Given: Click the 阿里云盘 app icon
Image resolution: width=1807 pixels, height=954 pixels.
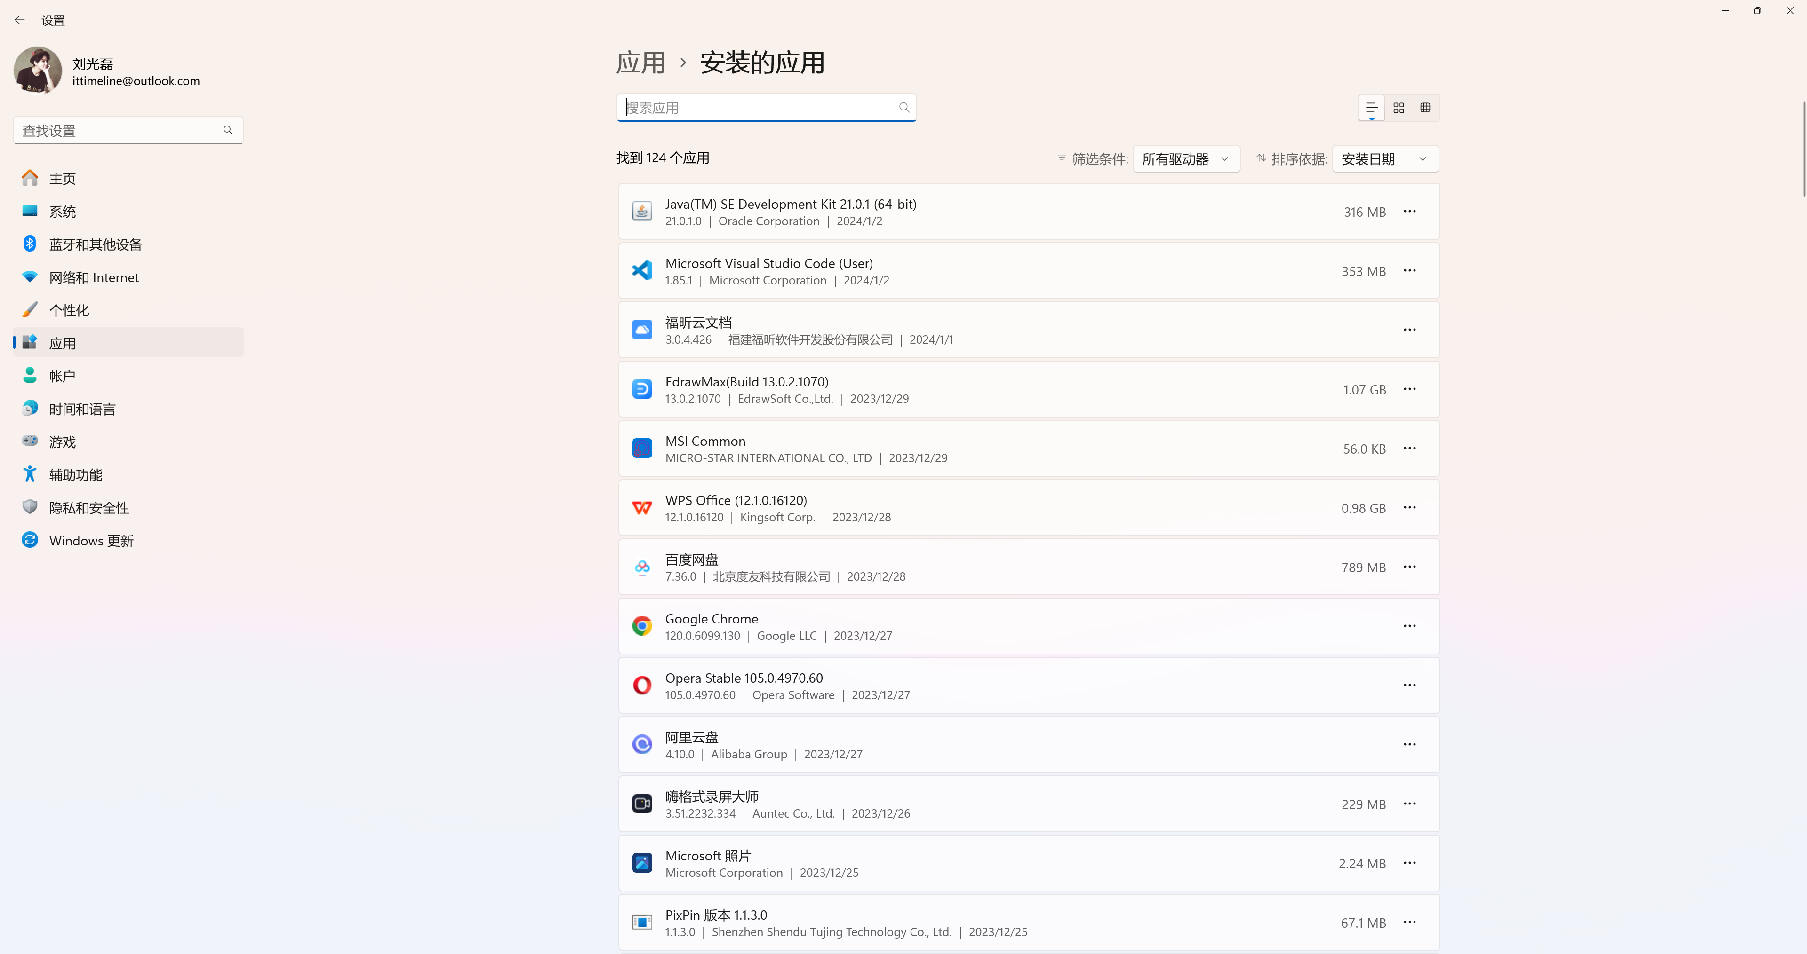Looking at the screenshot, I should [x=642, y=744].
